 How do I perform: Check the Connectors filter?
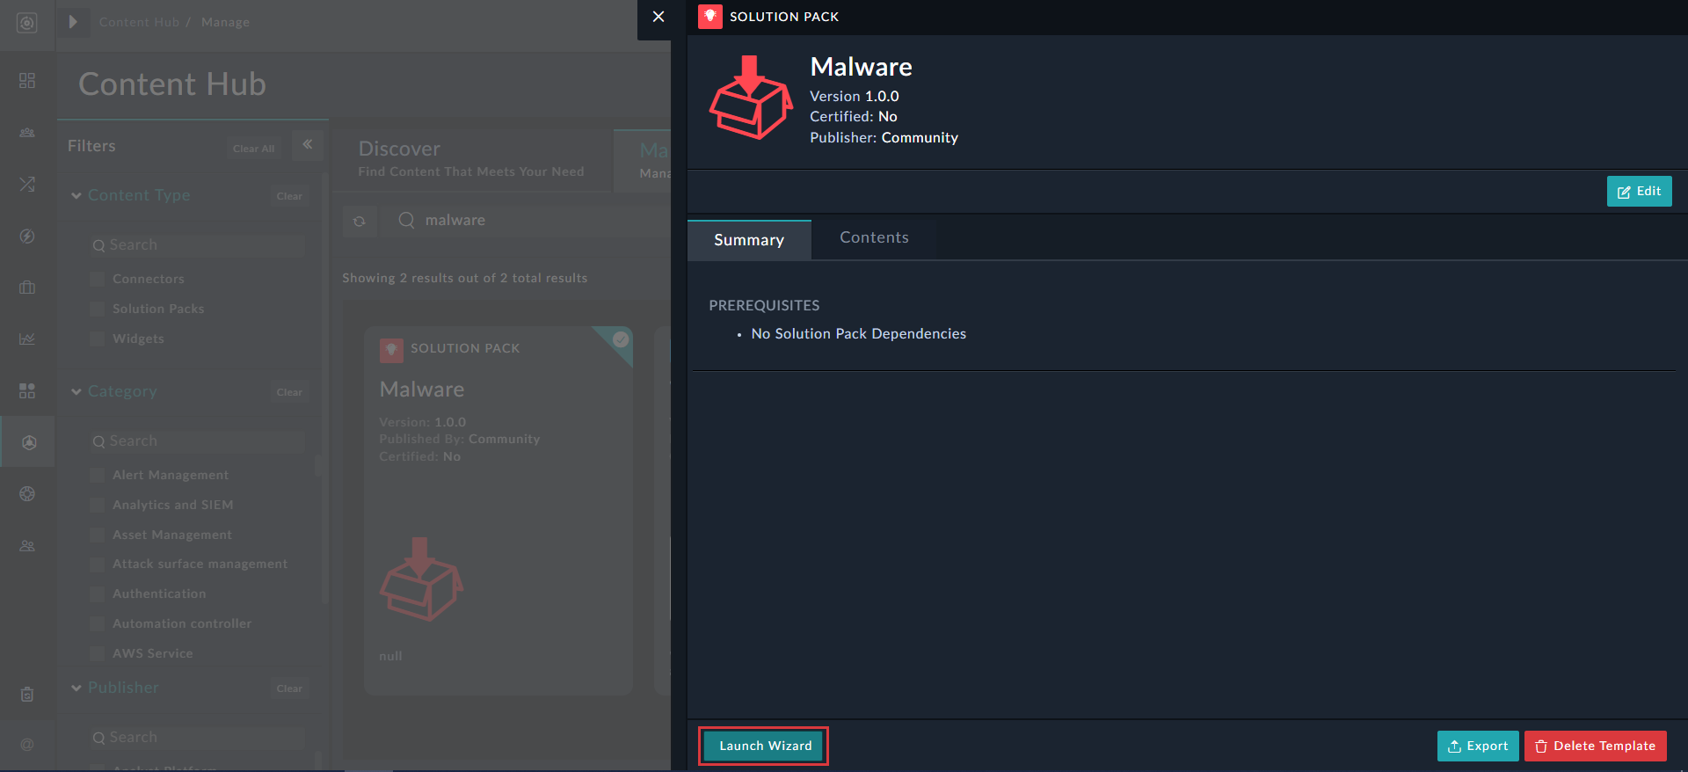click(98, 279)
